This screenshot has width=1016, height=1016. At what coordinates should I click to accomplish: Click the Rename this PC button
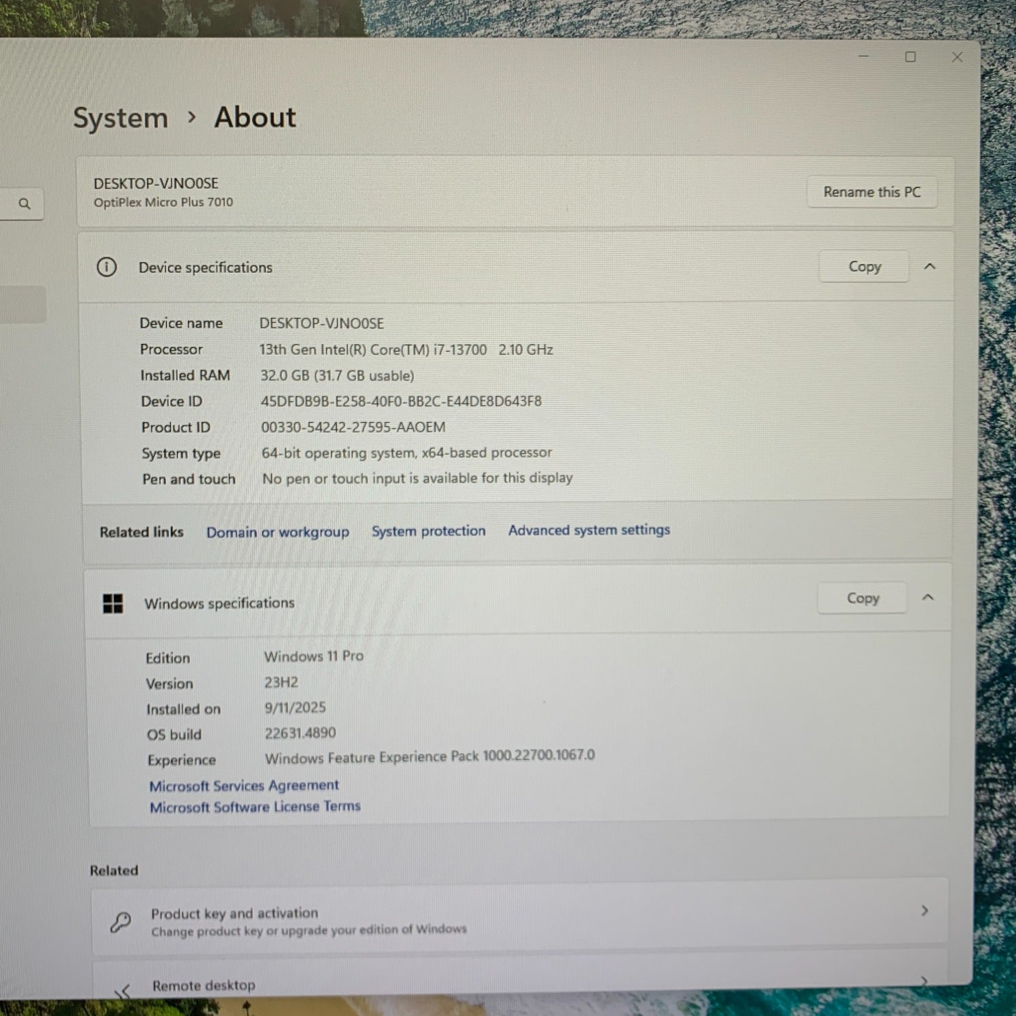click(872, 192)
